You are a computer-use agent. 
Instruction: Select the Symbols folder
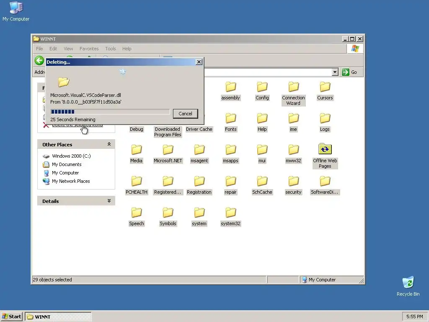pyautogui.click(x=168, y=217)
